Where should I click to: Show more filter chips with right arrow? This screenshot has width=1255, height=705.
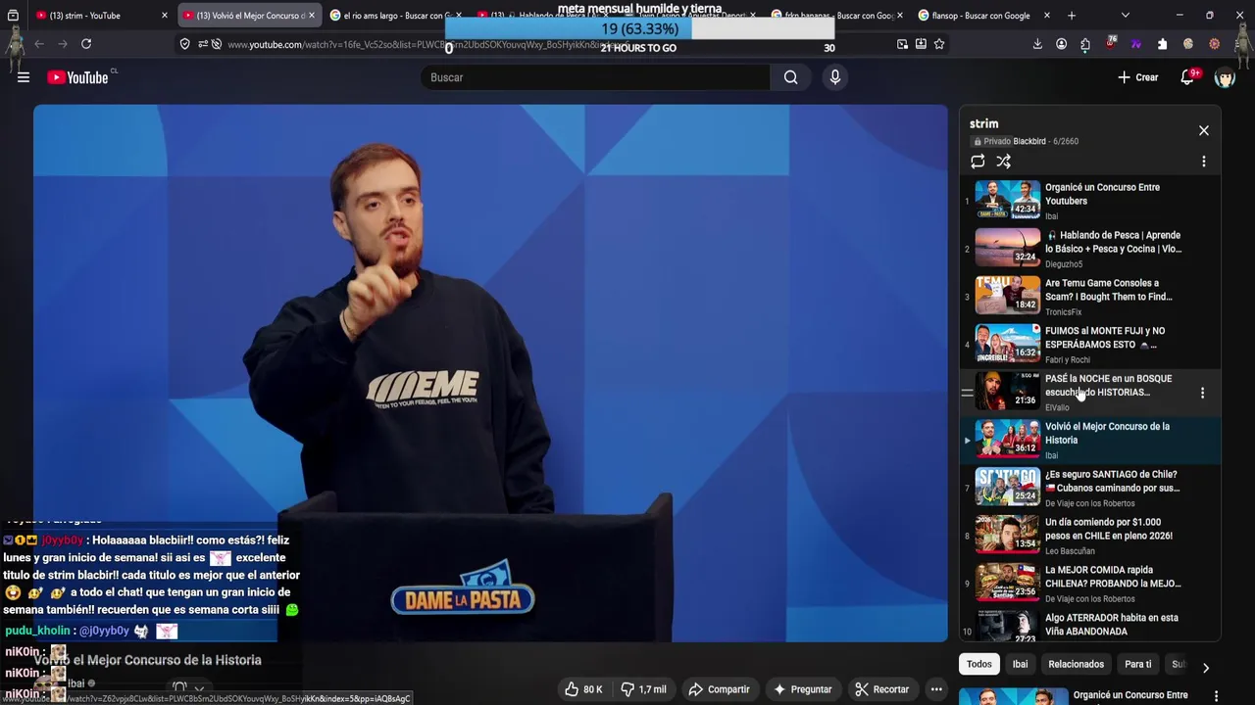pos(1206,667)
